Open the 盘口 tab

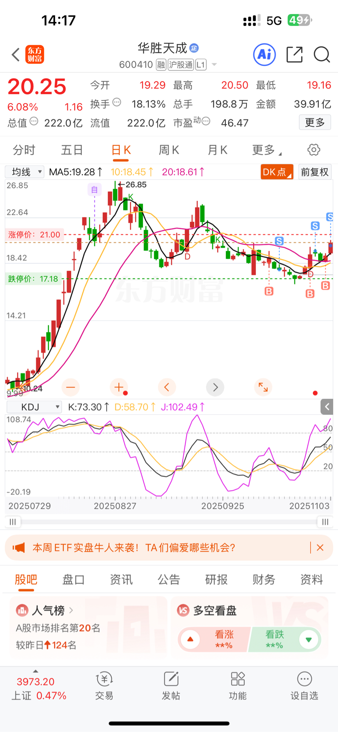pyautogui.click(x=73, y=580)
